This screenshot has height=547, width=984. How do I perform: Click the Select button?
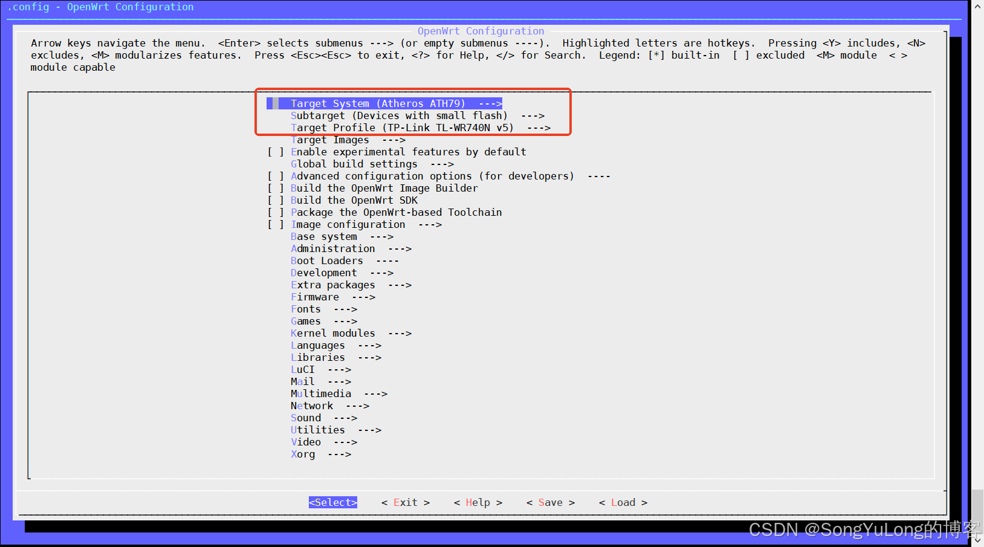[333, 502]
